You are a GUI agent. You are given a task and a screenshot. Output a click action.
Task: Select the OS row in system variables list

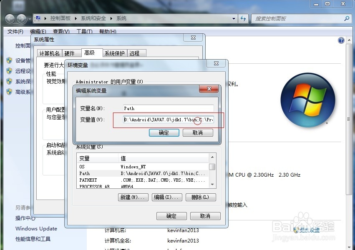pos(143,167)
